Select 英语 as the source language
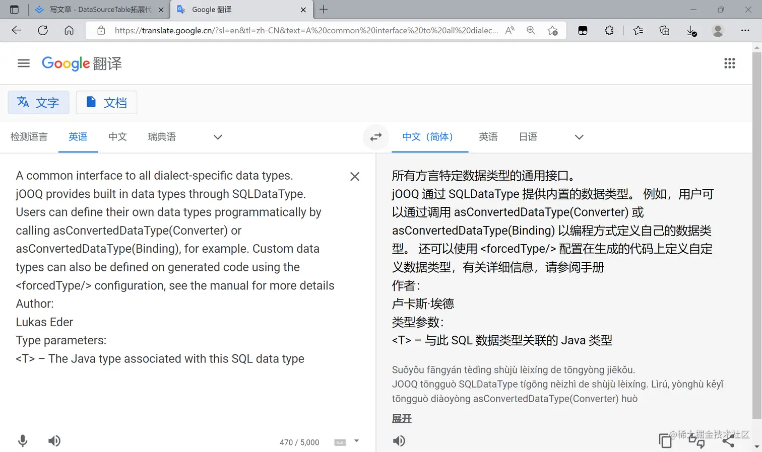The height and width of the screenshot is (452, 762). click(78, 137)
